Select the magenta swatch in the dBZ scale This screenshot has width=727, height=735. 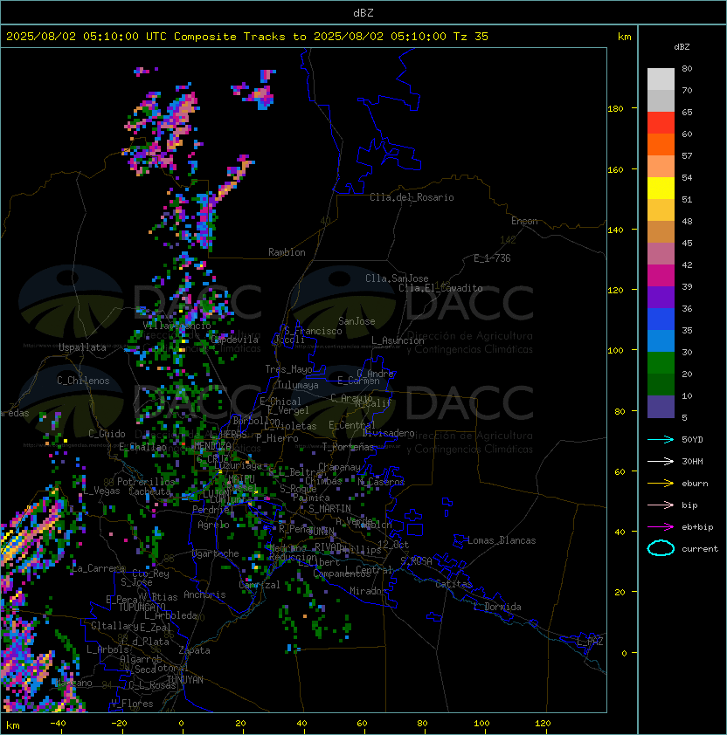click(661, 276)
